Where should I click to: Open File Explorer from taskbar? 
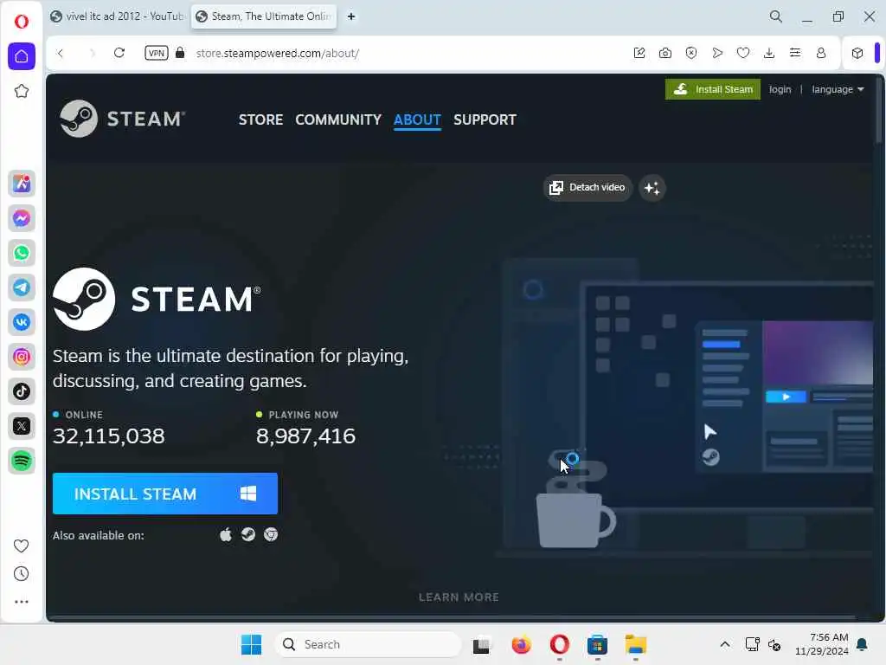pos(636,644)
